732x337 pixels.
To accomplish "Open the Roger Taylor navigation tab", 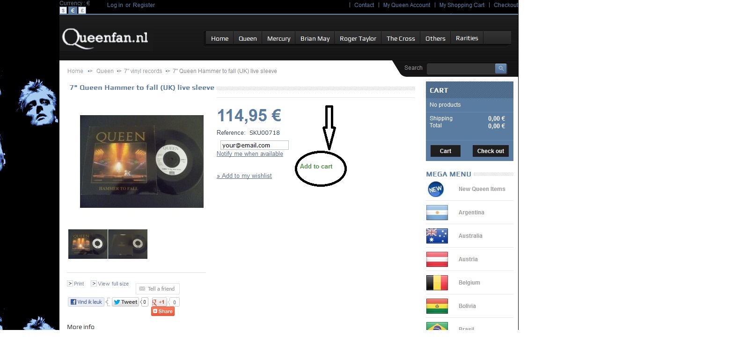I will pos(358,38).
